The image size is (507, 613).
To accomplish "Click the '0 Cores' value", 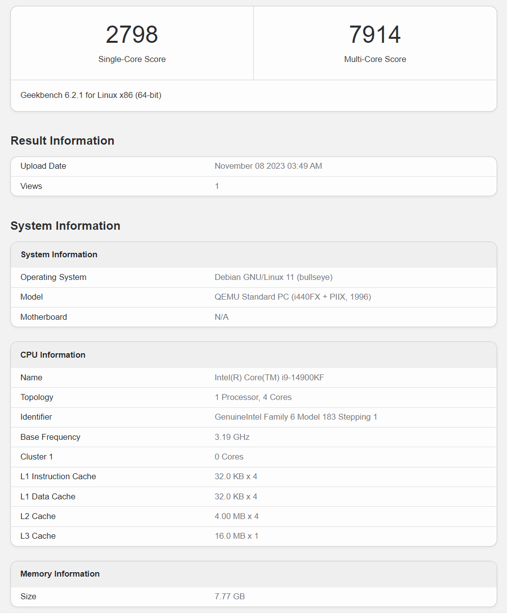I will click(x=229, y=457).
